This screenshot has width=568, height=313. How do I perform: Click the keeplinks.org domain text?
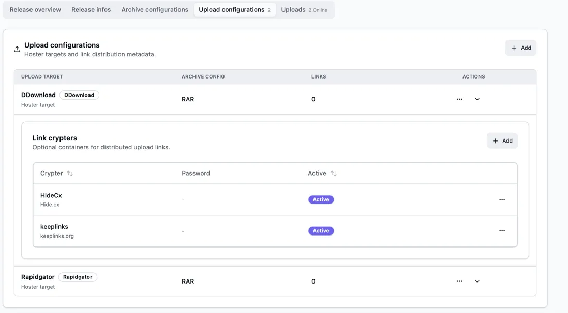point(57,236)
